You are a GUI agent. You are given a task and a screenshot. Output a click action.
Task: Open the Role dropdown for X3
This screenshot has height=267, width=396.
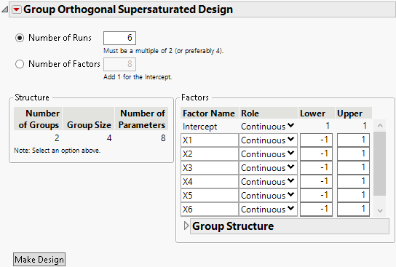pyautogui.click(x=267, y=168)
